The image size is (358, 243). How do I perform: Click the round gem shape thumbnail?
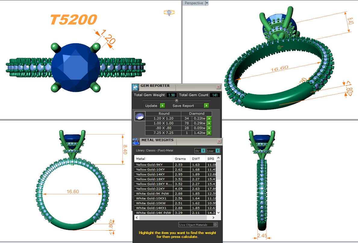[x=140, y=116]
